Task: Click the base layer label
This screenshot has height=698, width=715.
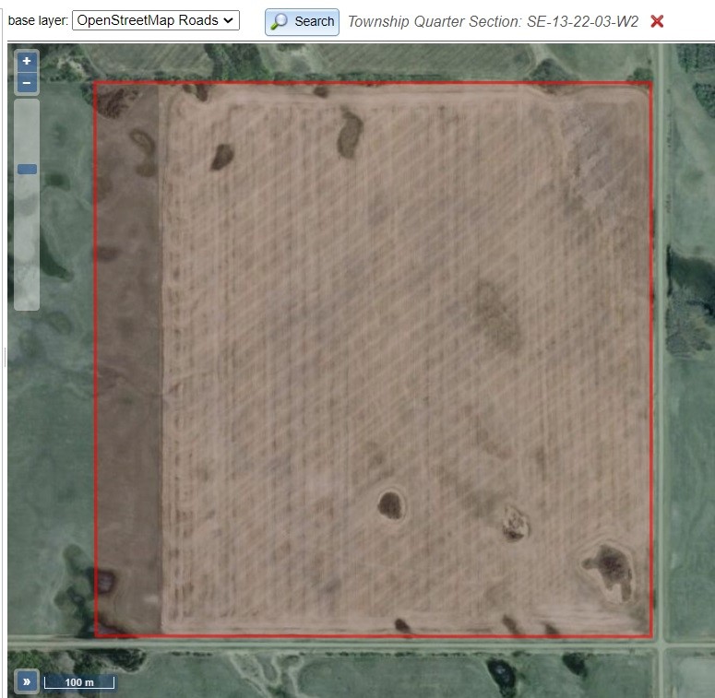Action: pos(39,20)
